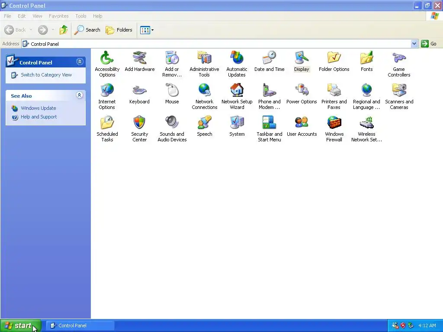Click the Search toolbar button
Image resolution: width=443 pixels, height=332 pixels.
point(87,30)
